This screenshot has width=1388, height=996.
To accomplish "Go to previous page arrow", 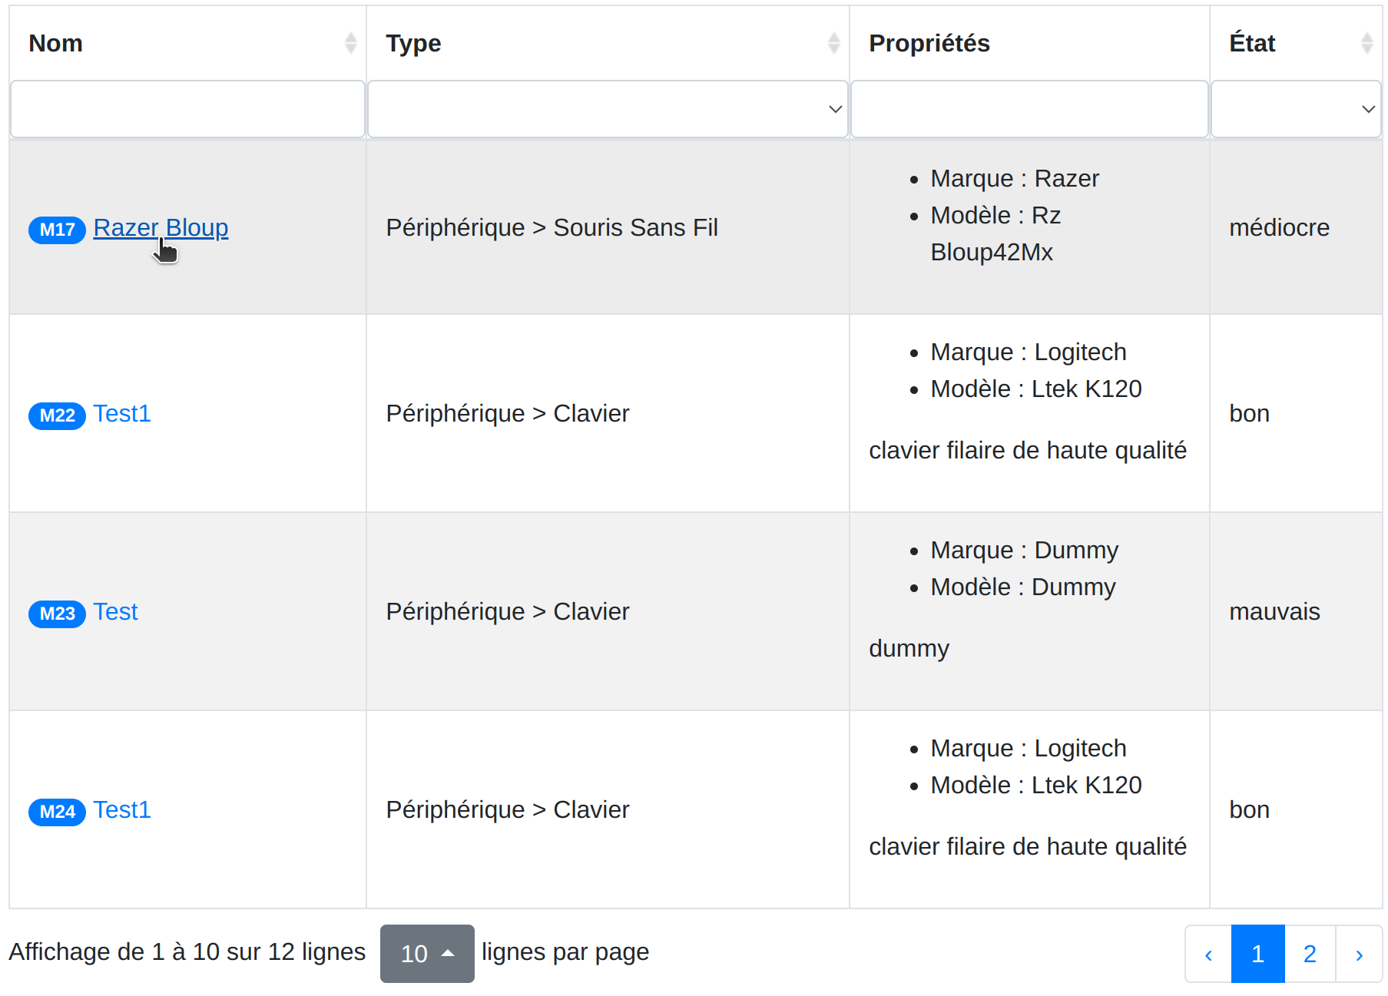I will (1208, 954).
